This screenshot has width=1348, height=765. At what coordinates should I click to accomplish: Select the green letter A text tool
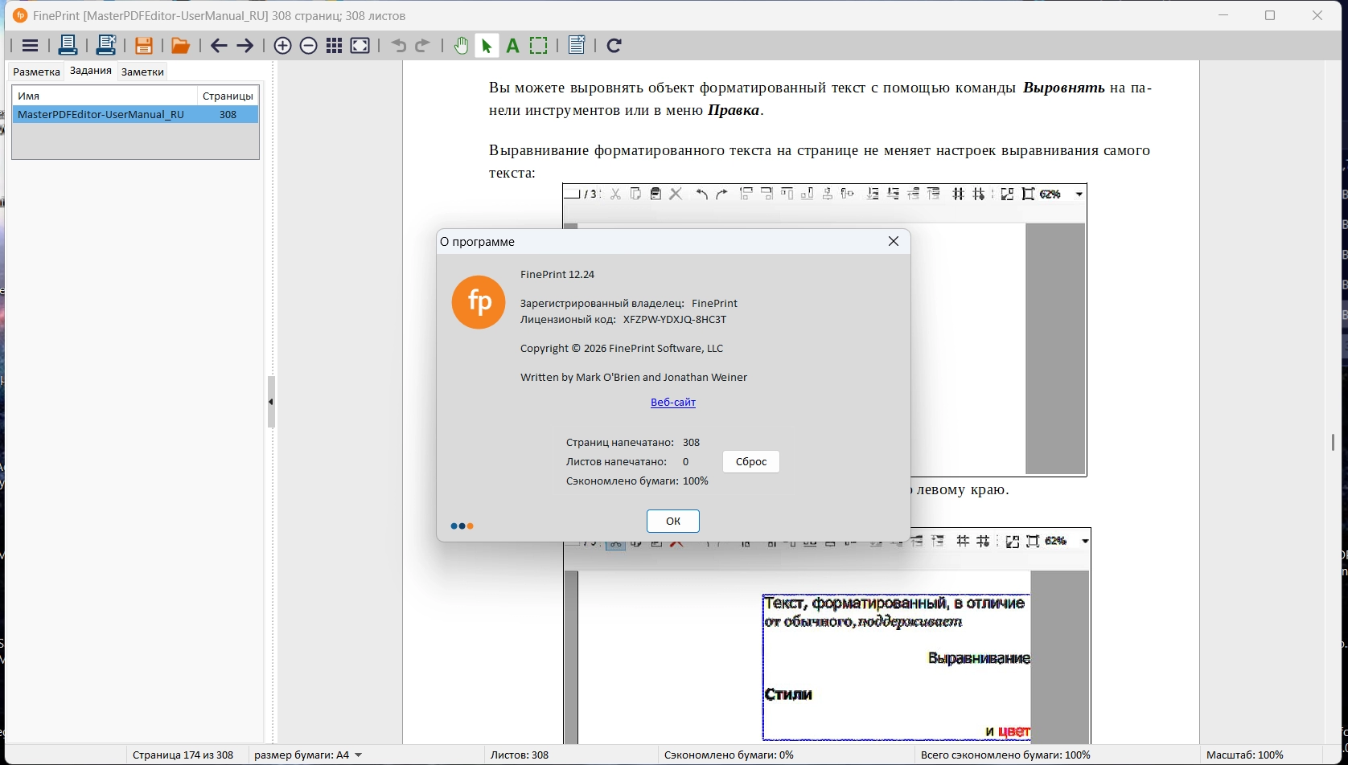click(512, 46)
